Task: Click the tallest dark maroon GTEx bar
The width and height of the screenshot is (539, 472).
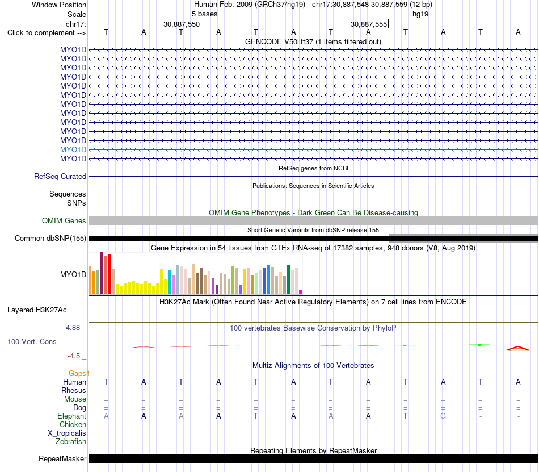Action: (x=102, y=273)
